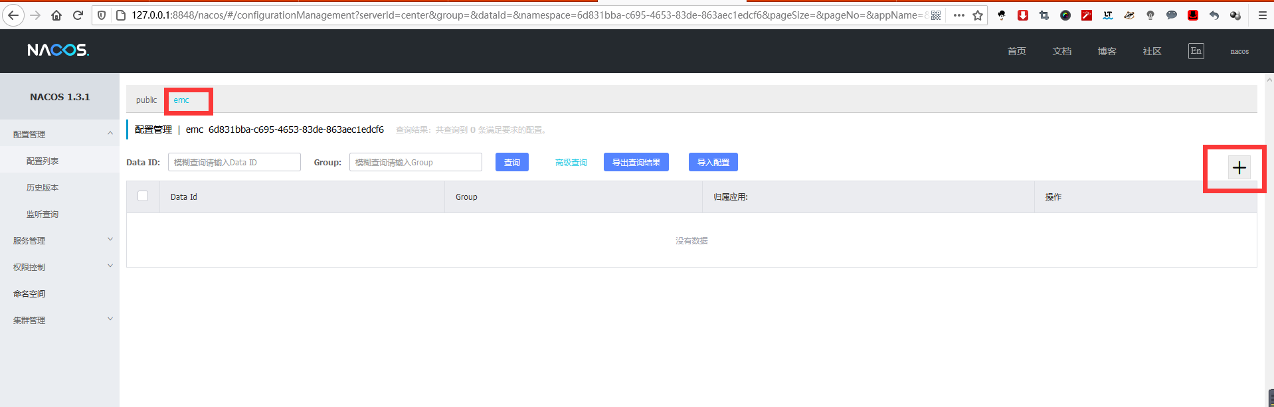Open the browser hamburger menu
Screen dimensions: 1274x407
1262,15
